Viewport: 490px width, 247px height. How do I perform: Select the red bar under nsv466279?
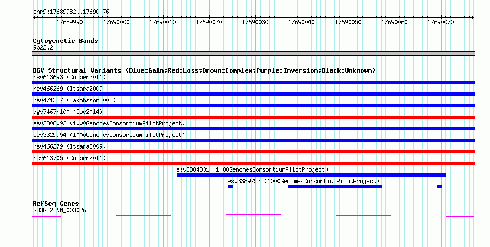tap(253, 152)
